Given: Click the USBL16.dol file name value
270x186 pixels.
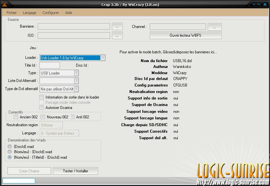Looking at the screenshot, I should [182, 61].
